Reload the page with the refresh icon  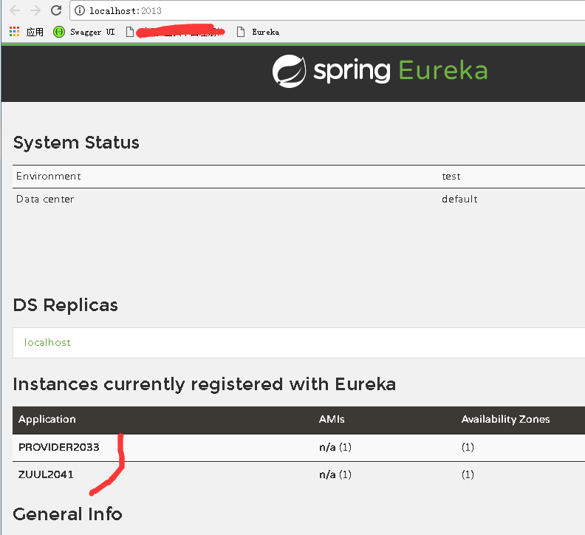pyautogui.click(x=56, y=11)
